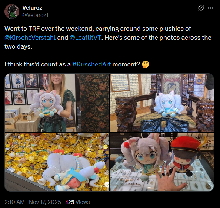Visit the @KirscheVerstahl mention
This screenshot has height=208, width=220.
30,38
